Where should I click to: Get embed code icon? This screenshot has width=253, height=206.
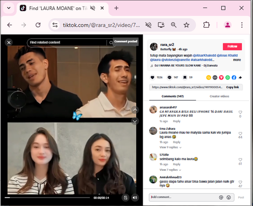click(x=215, y=77)
